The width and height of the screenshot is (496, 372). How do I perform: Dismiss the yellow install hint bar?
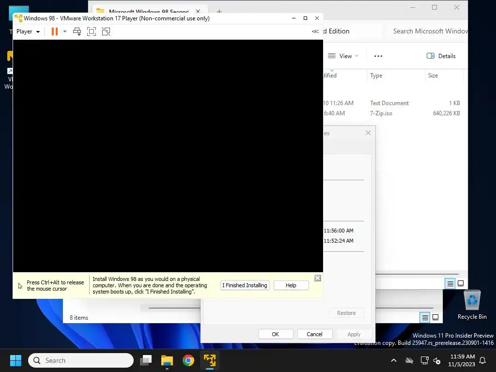point(318,278)
